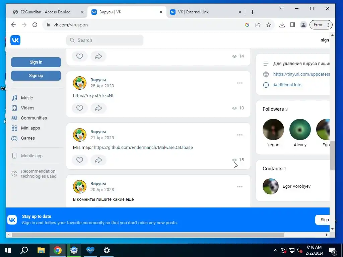Open the oxy.st/d/kcNf link
Image resolution: width=343 pixels, height=257 pixels.
coord(93,95)
